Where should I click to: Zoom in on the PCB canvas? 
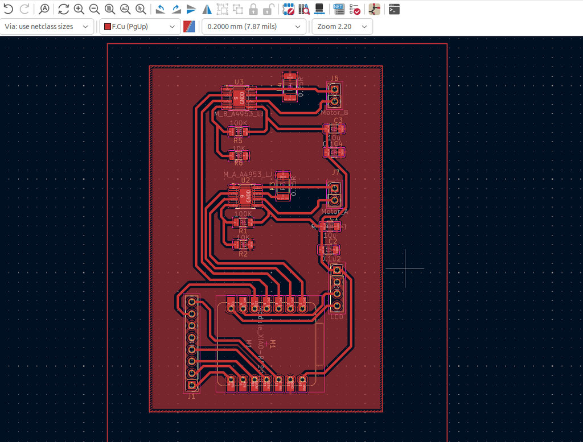click(x=79, y=9)
